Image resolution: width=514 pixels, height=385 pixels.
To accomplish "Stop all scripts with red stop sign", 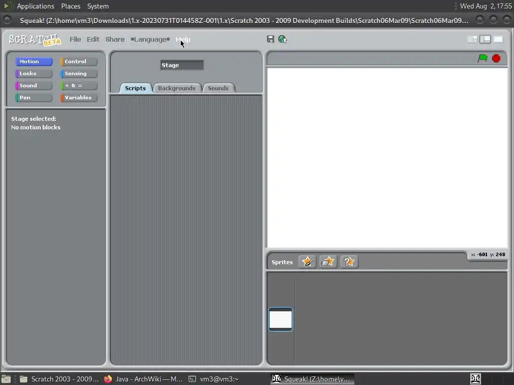I will pos(496,59).
